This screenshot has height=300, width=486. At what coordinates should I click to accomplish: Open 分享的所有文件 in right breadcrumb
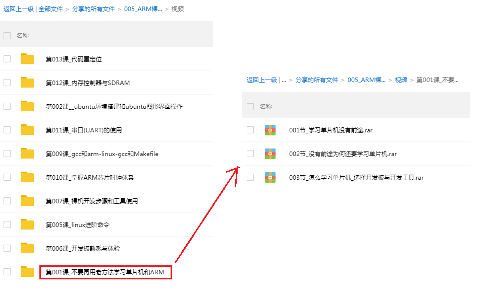click(317, 80)
